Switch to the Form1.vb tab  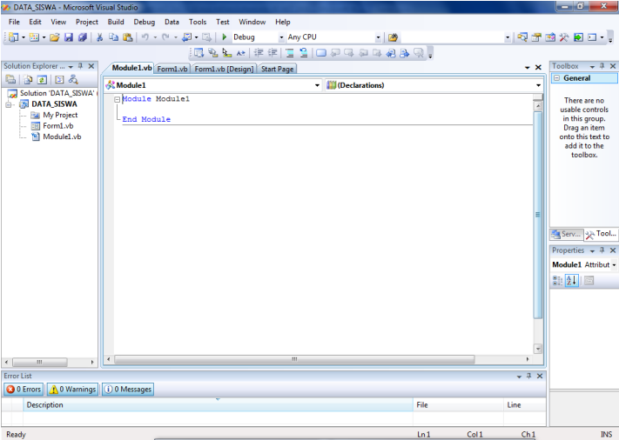172,69
